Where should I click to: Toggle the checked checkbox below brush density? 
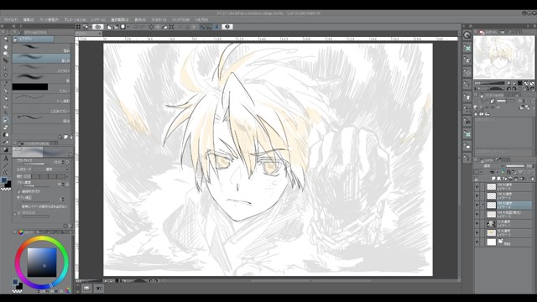18,191
